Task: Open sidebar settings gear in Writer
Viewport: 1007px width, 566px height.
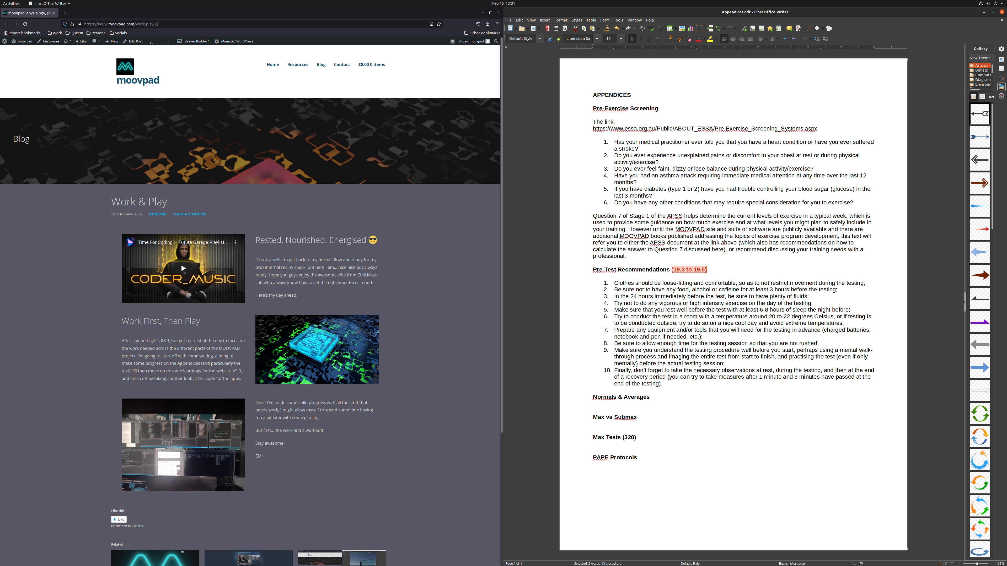Action: click(1001, 49)
